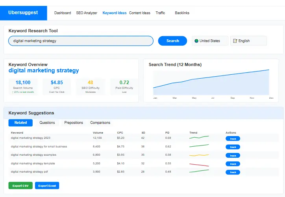Screen dimensions: 285x197
Task: Click the blue 'digital marketing strategy' overview heading
Action: [x=44, y=71]
